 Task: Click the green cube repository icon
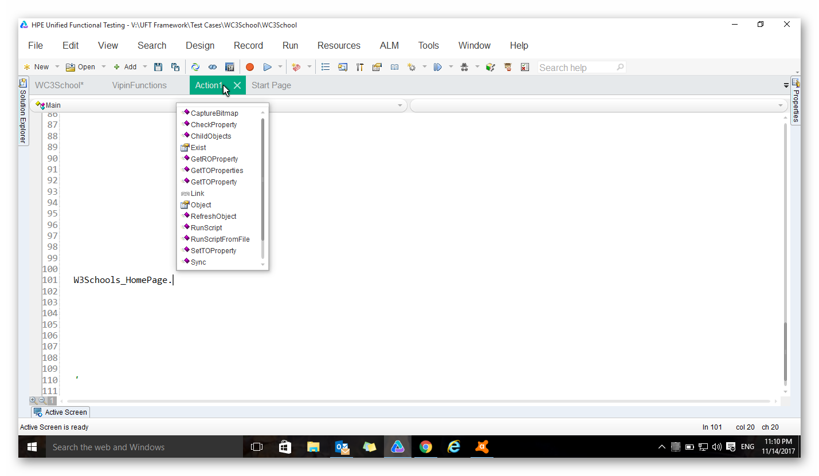pyautogui.click(x=490, y=67)
